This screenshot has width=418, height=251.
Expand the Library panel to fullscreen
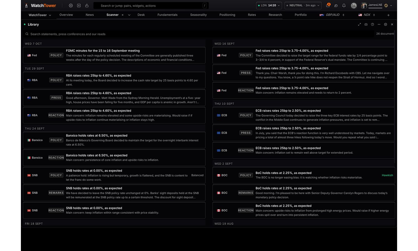point(359,25)
